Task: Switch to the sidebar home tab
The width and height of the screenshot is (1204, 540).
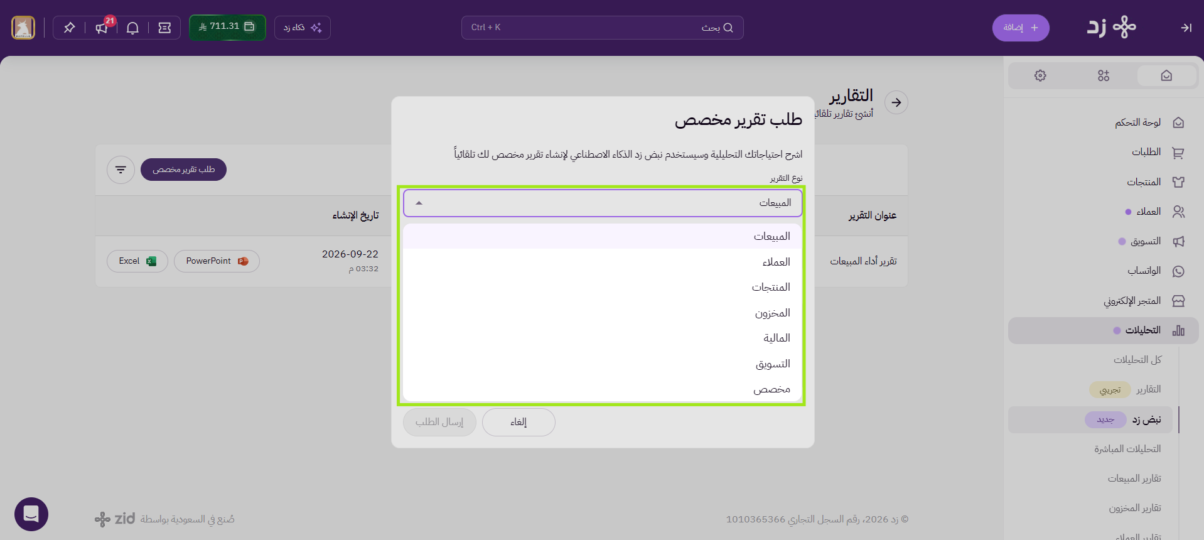Action: (x=1166, y=75)
